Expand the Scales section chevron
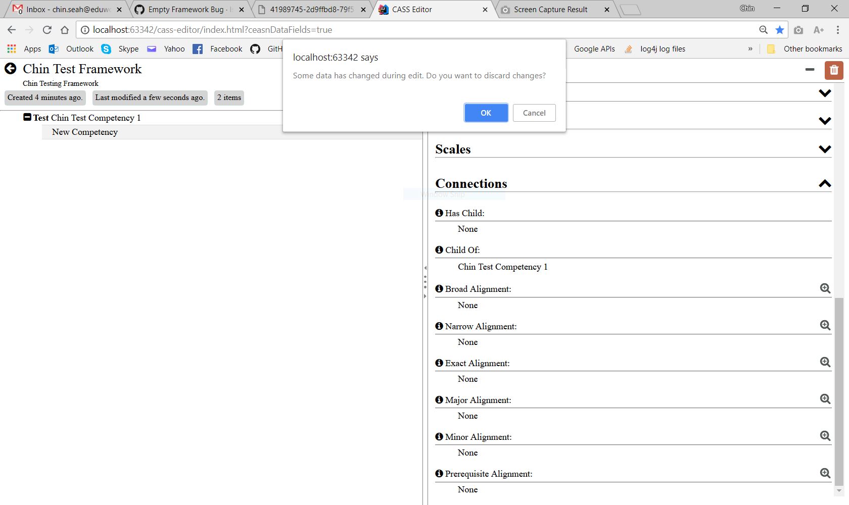This screenshot has height=505, width=849. (825, 149)
